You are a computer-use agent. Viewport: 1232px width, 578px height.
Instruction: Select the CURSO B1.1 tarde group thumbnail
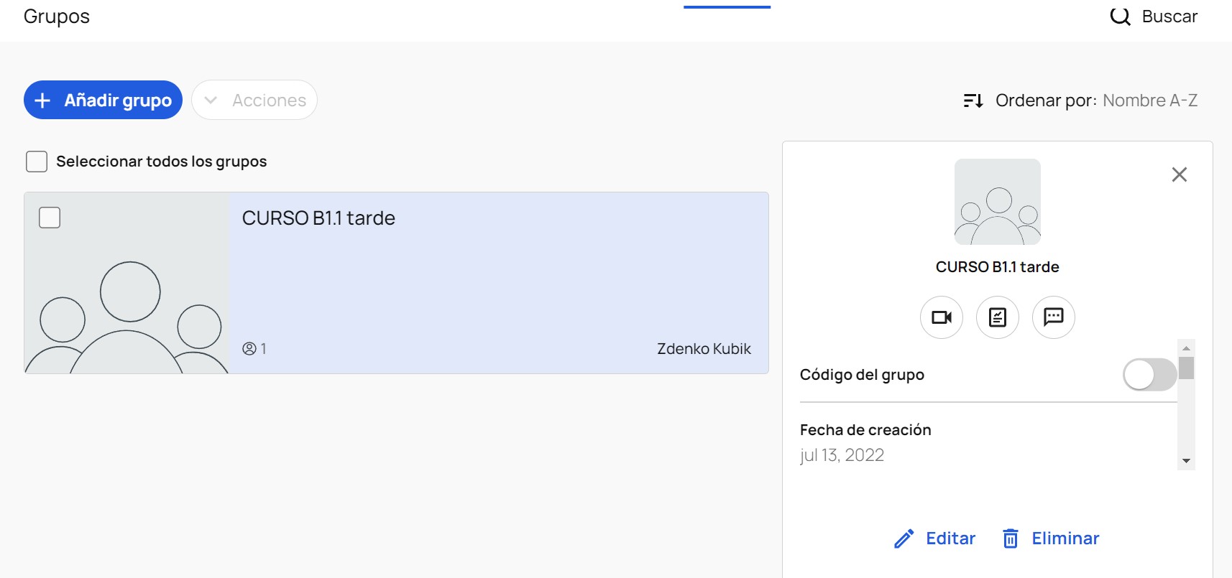[x=127, y=283]
